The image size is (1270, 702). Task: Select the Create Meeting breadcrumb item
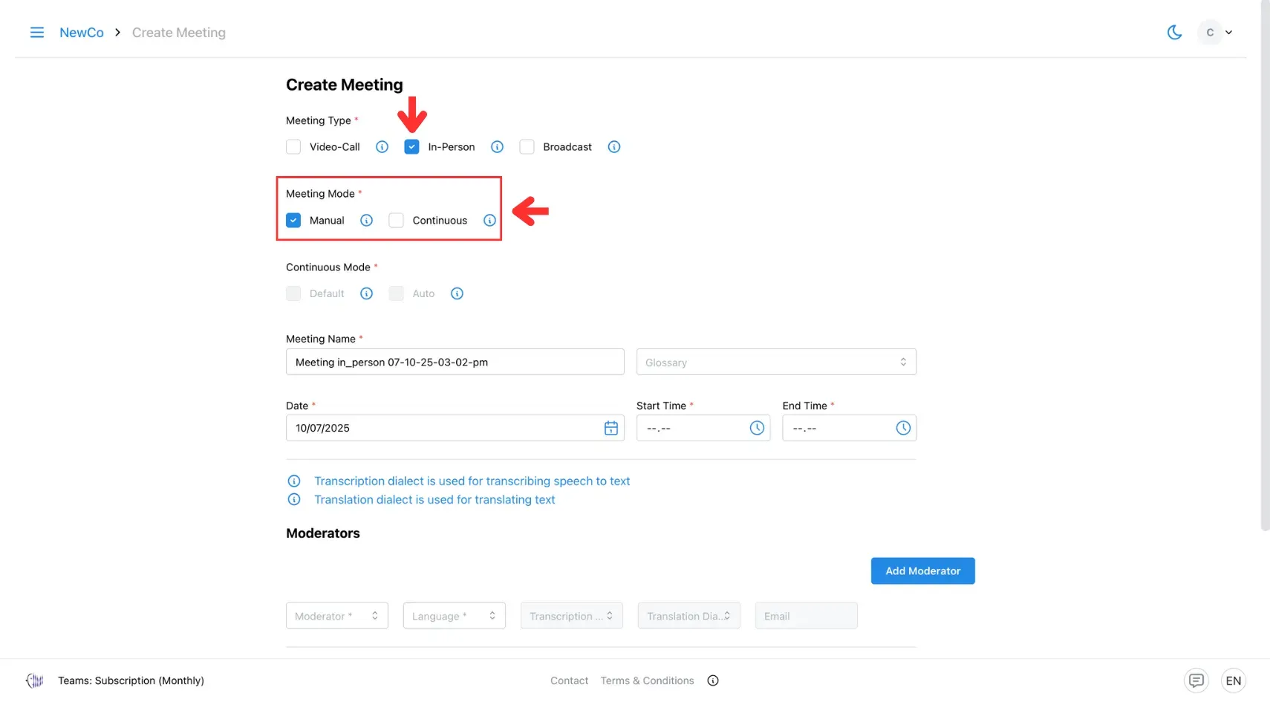[178, 32]
